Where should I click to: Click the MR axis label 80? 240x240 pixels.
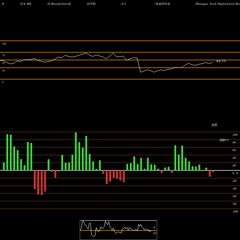pyautogui.click(x=234, y=143)
